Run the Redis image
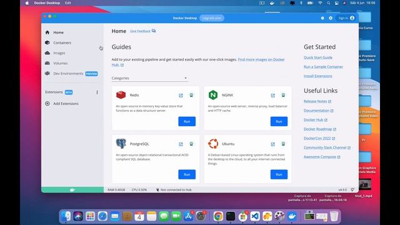This screenshot has height=225, width=400. 187,121
